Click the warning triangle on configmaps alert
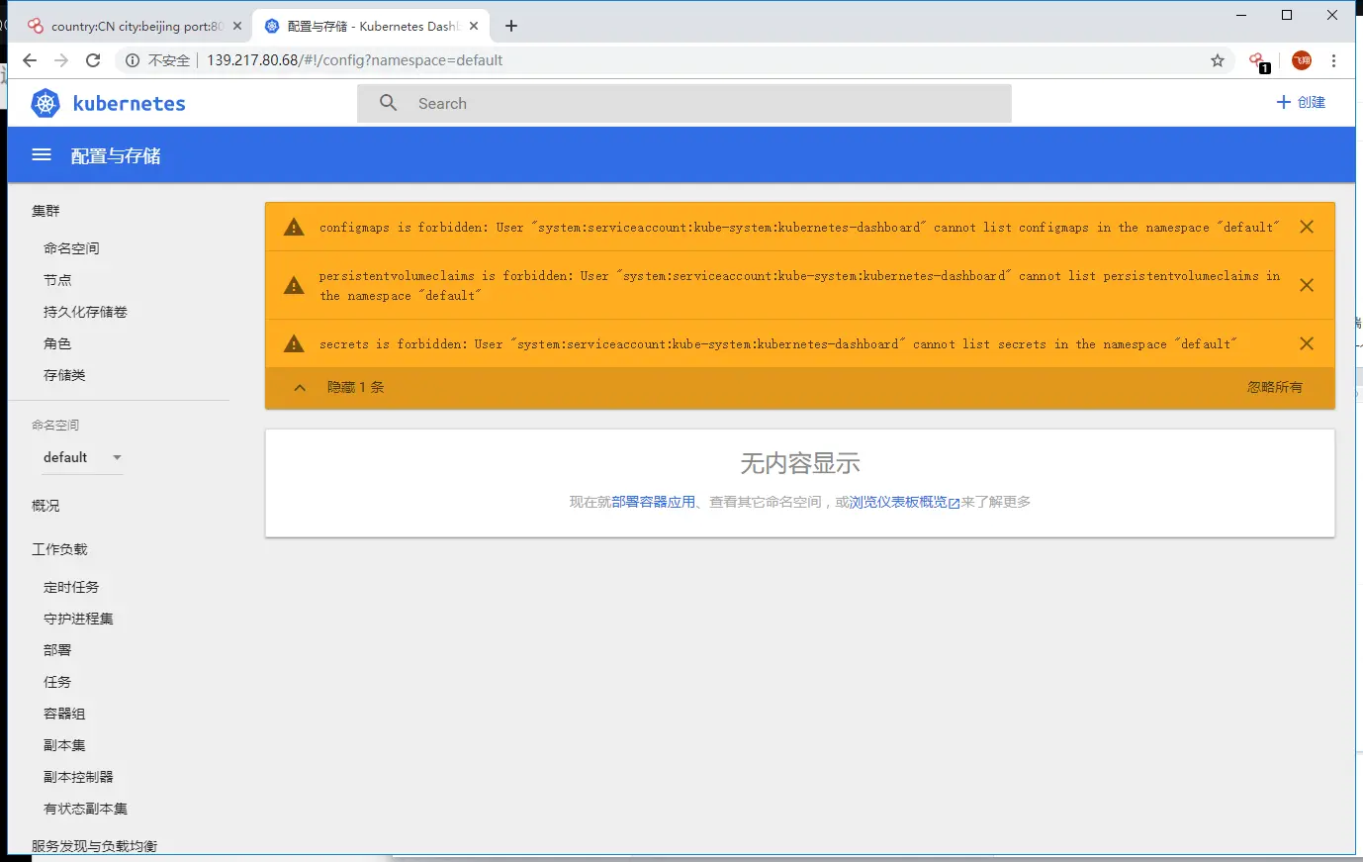Image resolution: width=1363 pixels, height=862 pixels. click(294, 227)
